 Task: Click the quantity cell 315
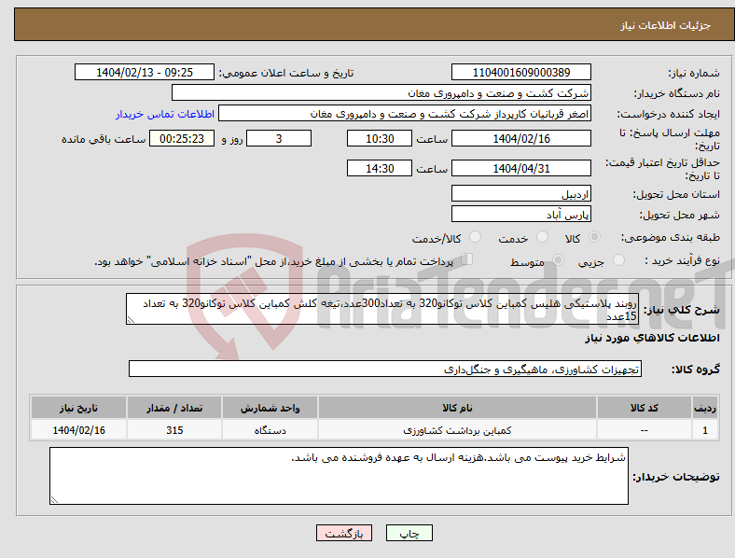pyautogui.click(x=174, y=430)
